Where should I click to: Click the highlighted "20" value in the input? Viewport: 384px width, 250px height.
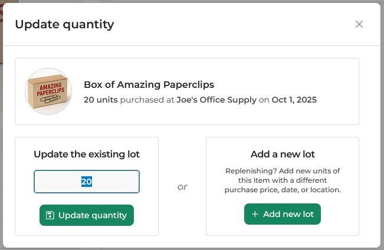tap(87, 182)
